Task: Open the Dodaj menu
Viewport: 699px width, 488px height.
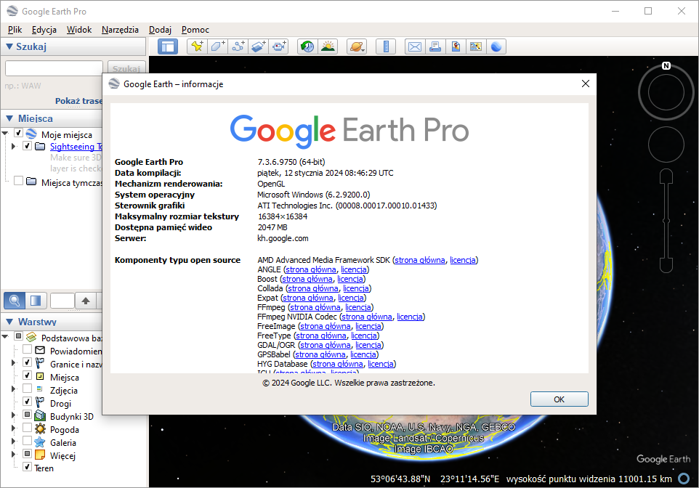Action: tap(160, 30)
